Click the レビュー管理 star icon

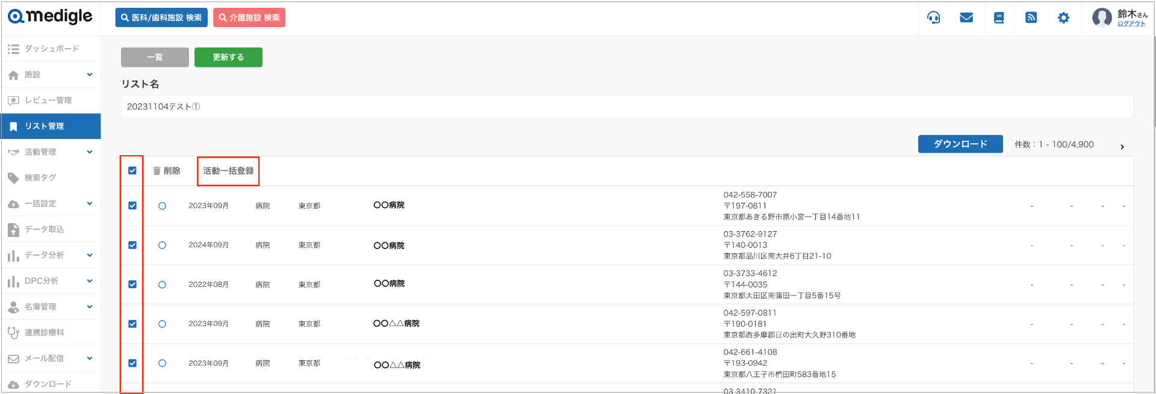click(13, 100)
